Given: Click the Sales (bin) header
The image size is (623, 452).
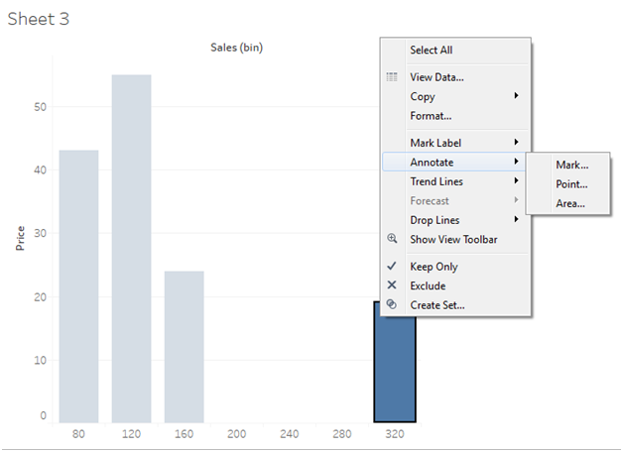Looking at the screenshot, I should (236, 48).
